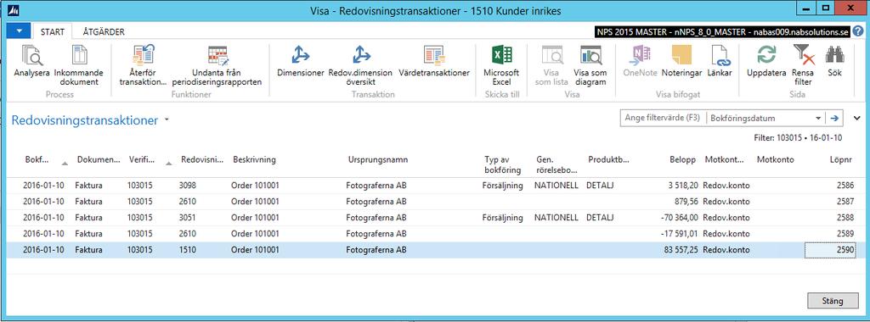Viewport: 870px width, 322px height.
Task: Select account number 3051 cell
Action: tap(189, 218)
